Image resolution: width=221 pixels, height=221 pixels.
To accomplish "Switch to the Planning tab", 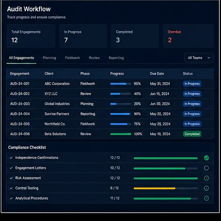I will 50,58.
